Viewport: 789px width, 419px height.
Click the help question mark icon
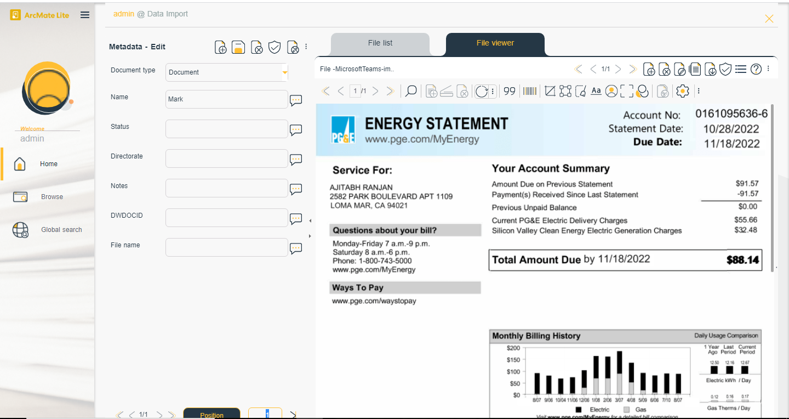[756, 69]
